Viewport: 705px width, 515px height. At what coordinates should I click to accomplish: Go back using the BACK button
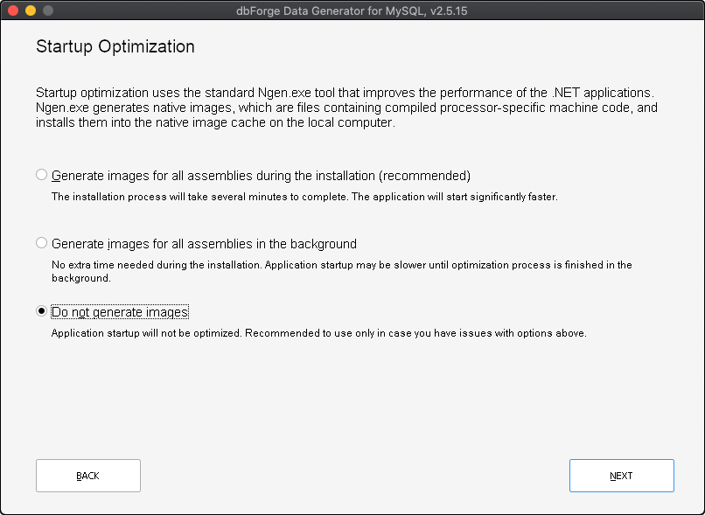click(87, 475)
